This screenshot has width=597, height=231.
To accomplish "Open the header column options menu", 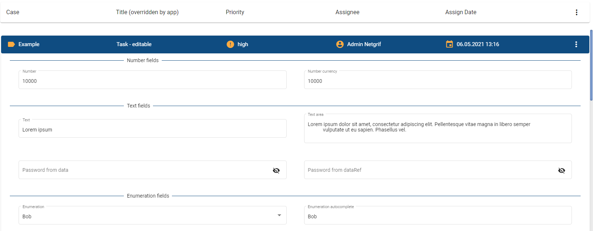I will point(576,12).
